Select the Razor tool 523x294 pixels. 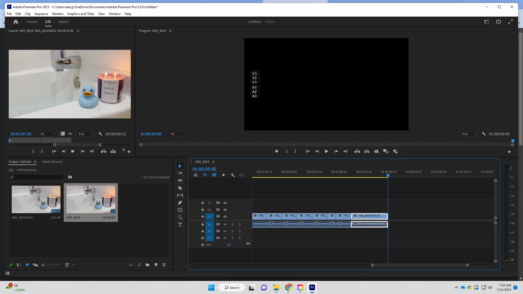[x=180, y=188]
